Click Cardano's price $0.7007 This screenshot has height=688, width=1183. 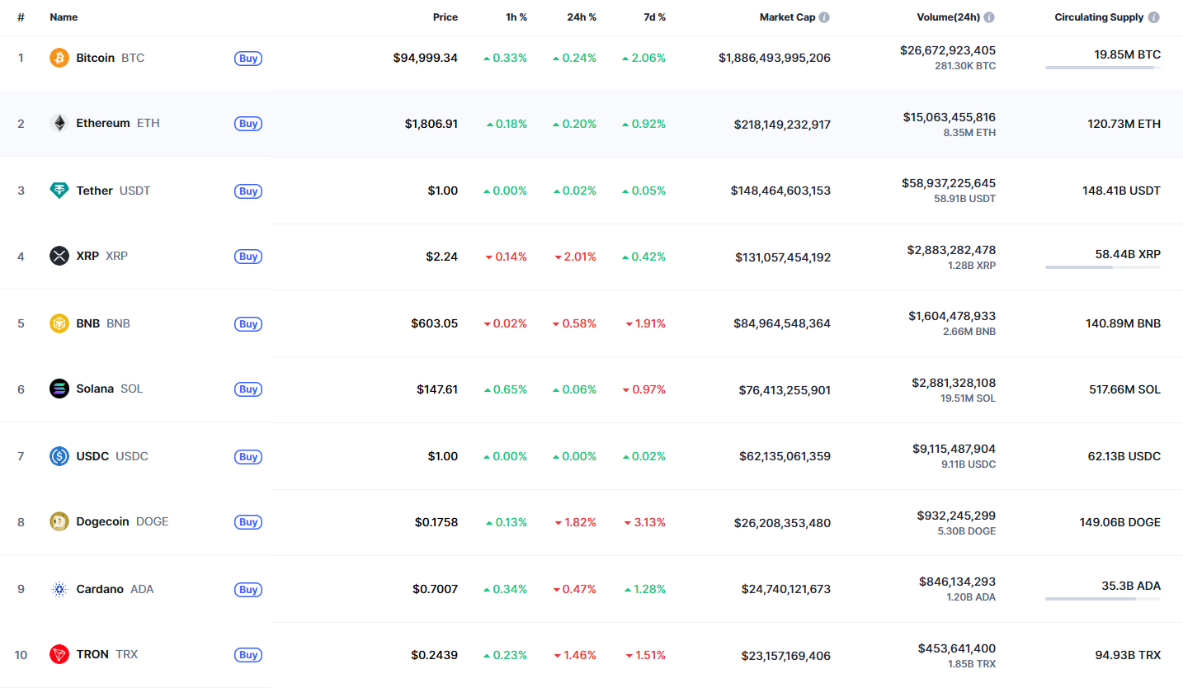click(436, 589)
